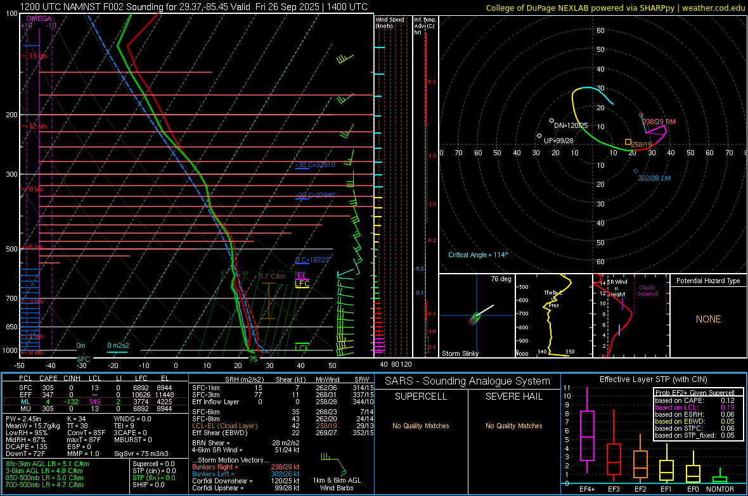Image resolution: width=748 pixels, height=496 pixels.
Task: Click the magenta based on LCL probability row
Action: click(x=695, y=407)
